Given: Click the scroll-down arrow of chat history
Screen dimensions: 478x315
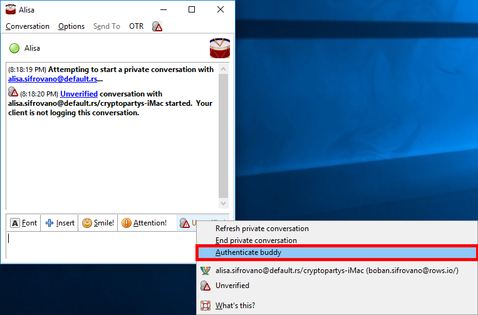Looking at the screenshot, I should 223,204.
